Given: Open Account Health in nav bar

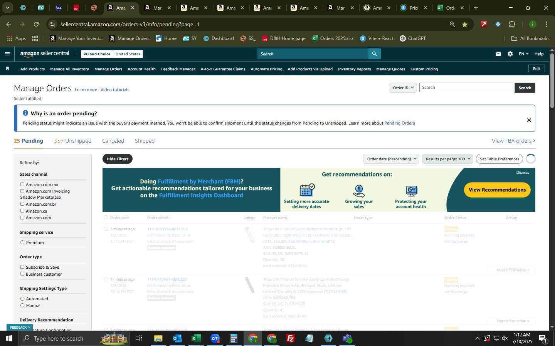Looking at the screenshot, I should [x=141, y=69].
